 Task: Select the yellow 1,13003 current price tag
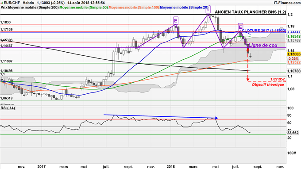[294, 54]
